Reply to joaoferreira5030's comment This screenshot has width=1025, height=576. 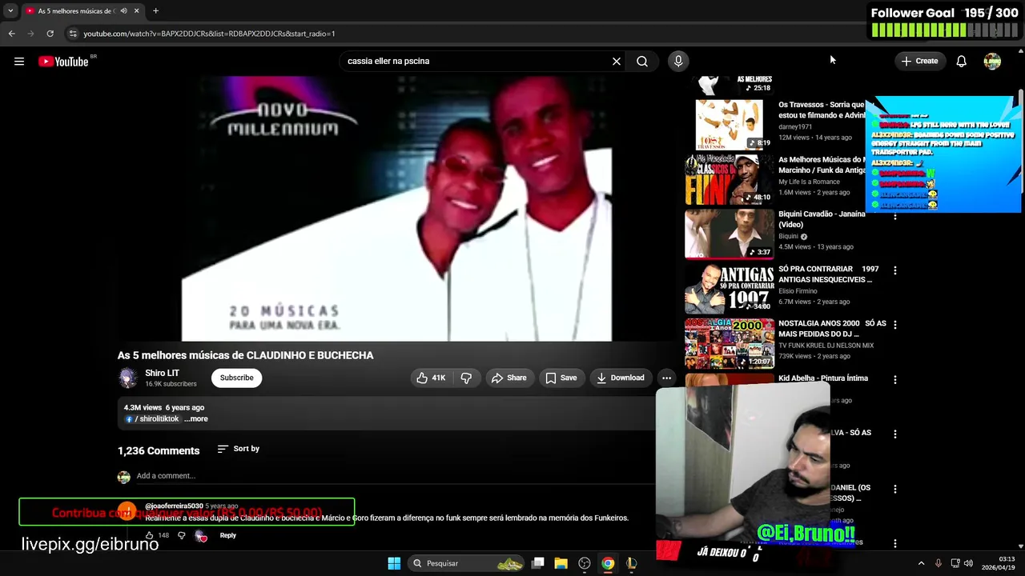228,535
